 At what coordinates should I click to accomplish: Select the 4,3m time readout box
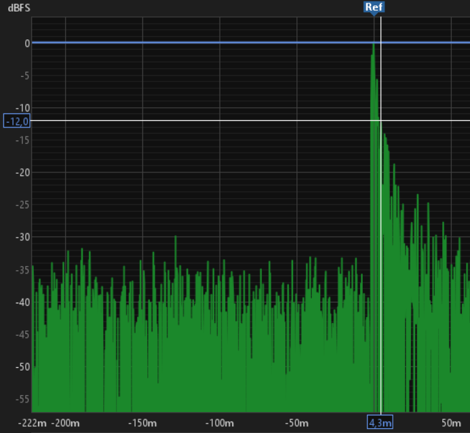pyautogui.click(x=380, y=423)
